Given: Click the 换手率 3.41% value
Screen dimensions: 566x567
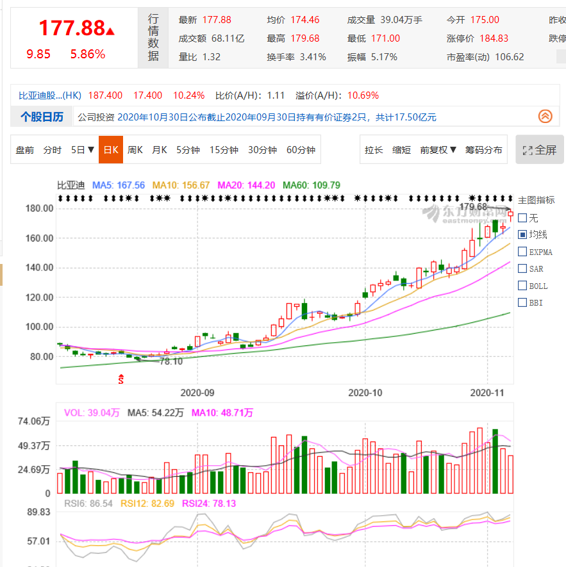Looking at the screenshot, I should click(x=313, y=57).
